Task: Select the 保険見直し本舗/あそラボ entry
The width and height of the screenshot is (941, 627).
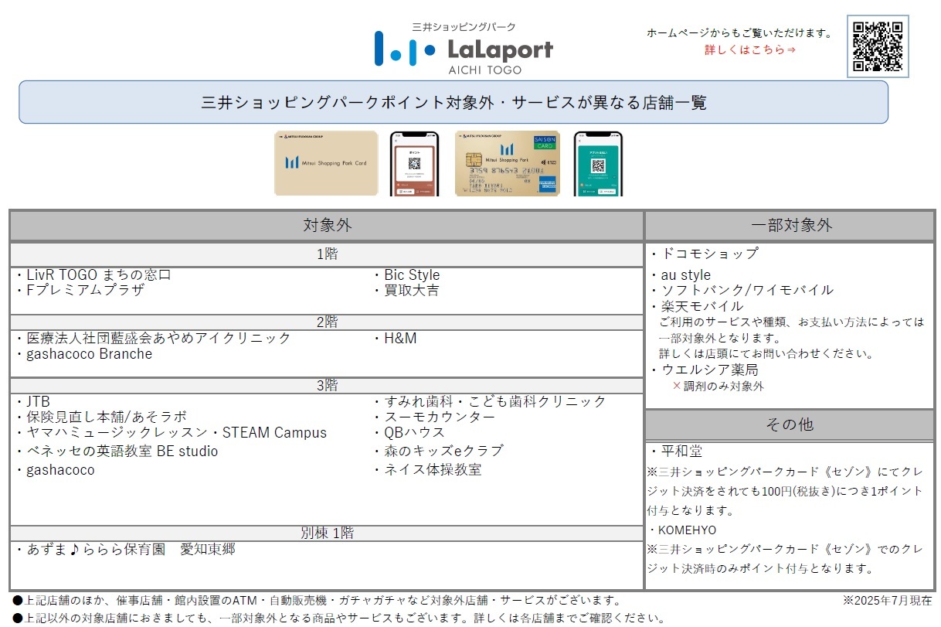Action: (x=101, y=417)
